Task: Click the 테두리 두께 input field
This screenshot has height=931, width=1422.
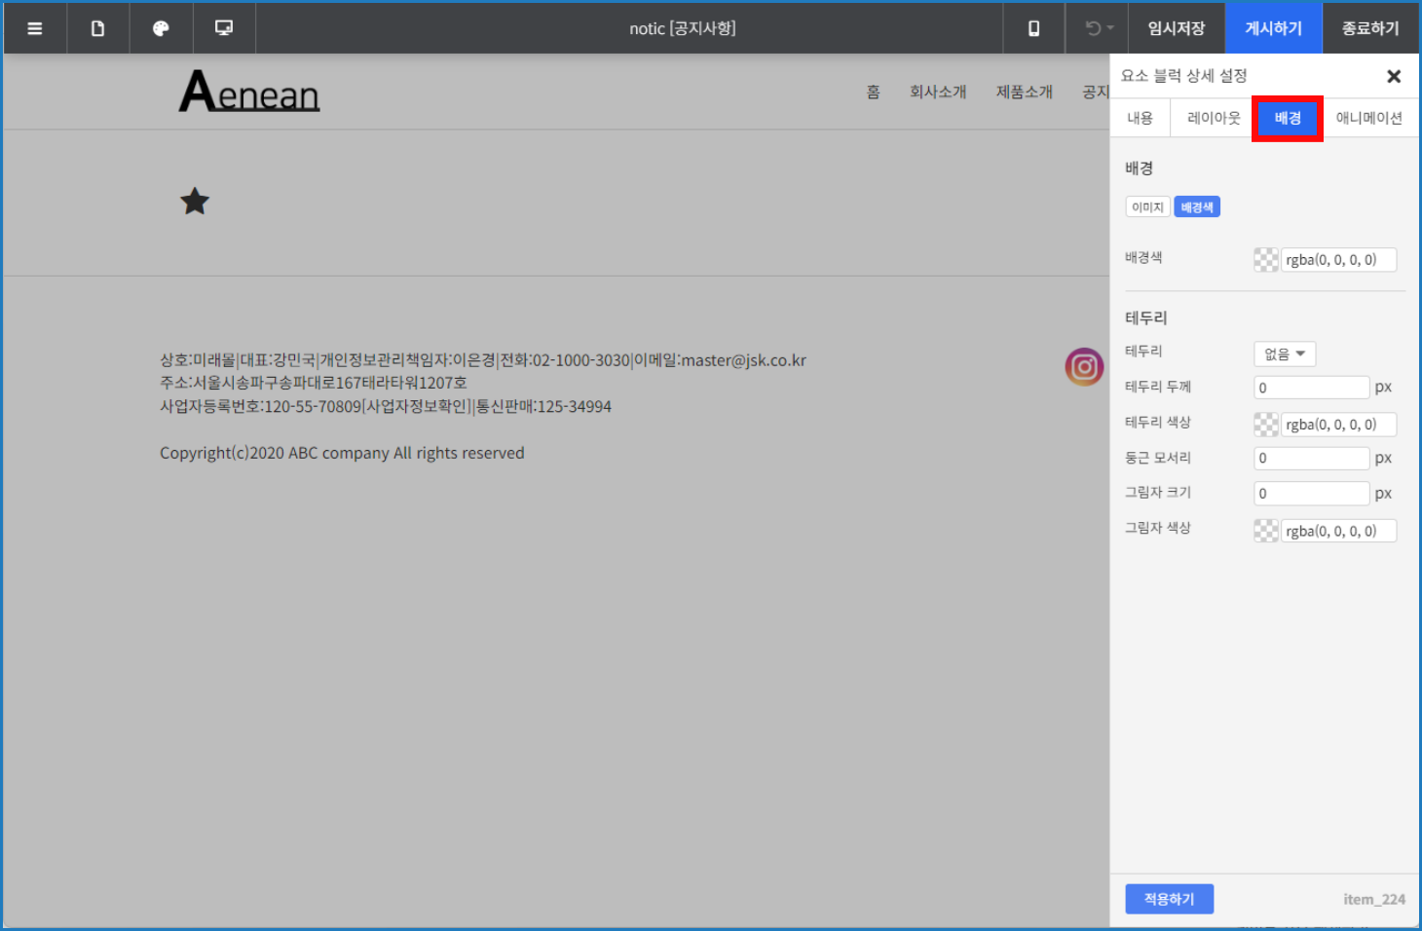Action: click(1311, 388)
